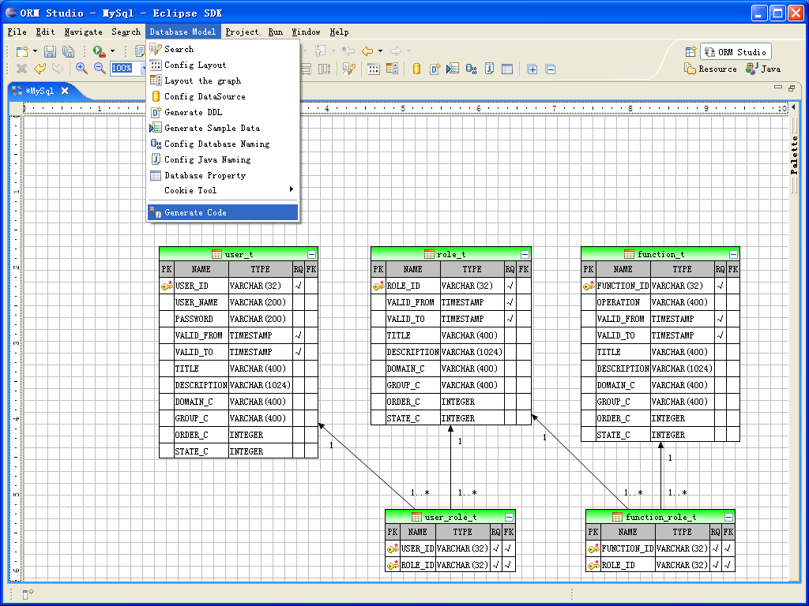Choose Generate DDL from menu

coord(222,112)
